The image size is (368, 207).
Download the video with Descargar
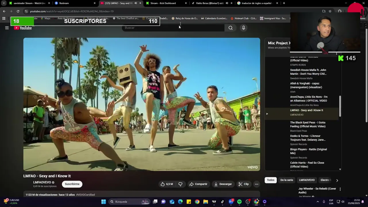point(223,184)
